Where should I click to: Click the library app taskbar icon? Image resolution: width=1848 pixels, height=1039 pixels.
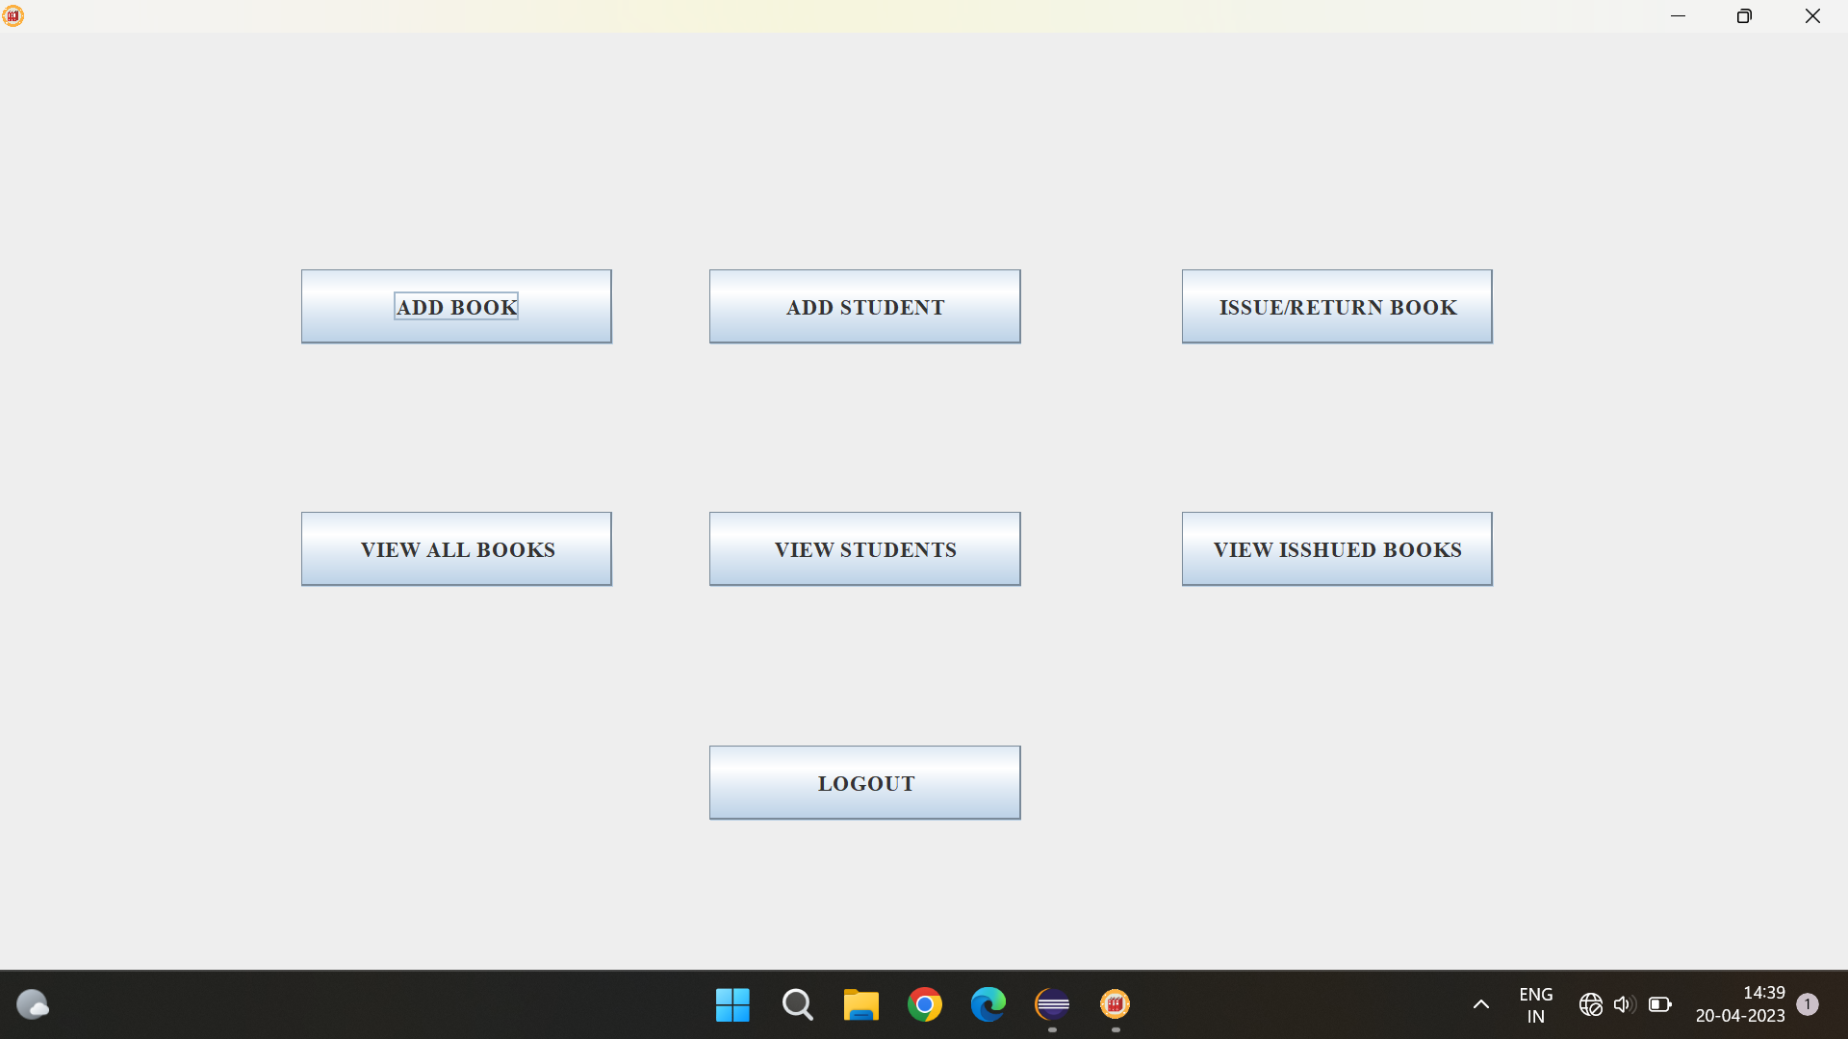click(1116, 1004)
